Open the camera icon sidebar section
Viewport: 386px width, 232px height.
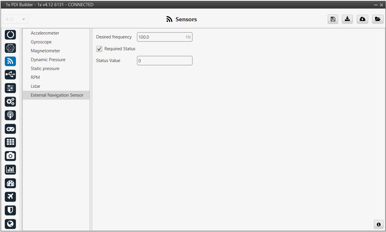point(10,156)
